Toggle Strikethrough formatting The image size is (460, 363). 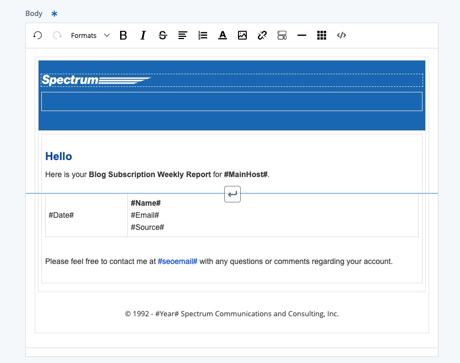[x=163, y=35]
